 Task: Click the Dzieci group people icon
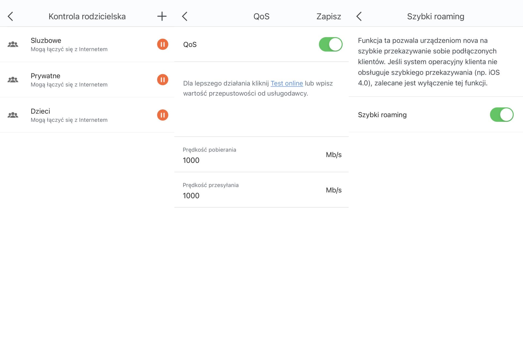pos(13,115)
